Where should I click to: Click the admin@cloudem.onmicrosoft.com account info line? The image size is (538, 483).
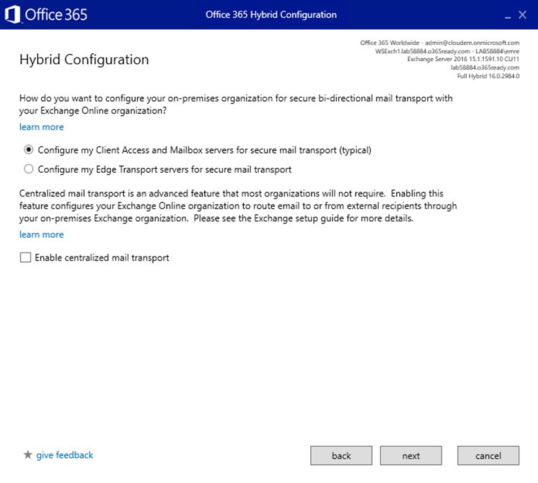coord(440,43)
